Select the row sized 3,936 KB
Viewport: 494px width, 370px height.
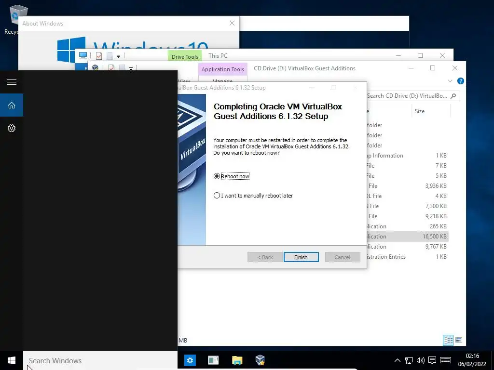407,185
